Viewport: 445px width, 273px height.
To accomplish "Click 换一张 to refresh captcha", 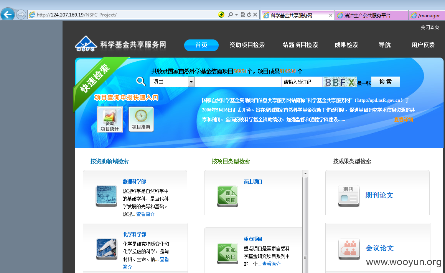I will 364,83.
